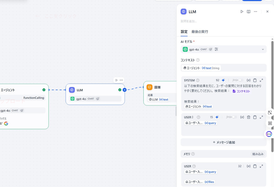The width and height of the screenshot is (274, 187).
Task: Delete the USER message with the trash icon
Action: [249, 117]
